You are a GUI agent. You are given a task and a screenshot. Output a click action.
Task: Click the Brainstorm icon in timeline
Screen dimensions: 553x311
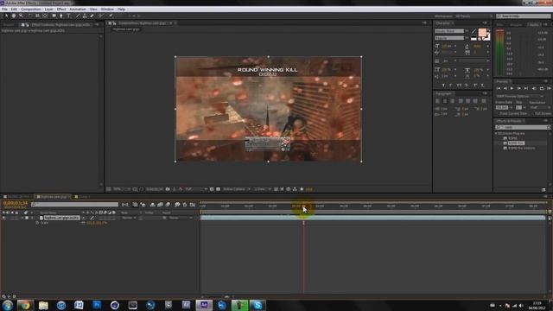tap(177, 205)
